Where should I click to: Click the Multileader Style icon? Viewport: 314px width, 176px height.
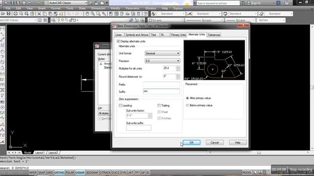[x=262, y=14]
